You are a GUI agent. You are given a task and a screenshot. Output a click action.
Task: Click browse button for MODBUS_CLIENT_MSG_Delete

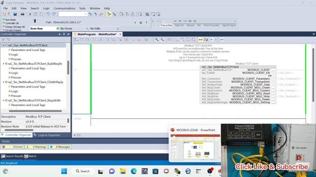click(273, 99)
